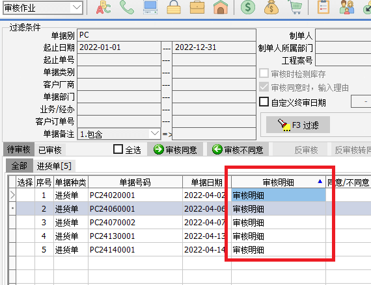Select the 进货单[5] tab
The image size is (371, 285).
click(x=54, y=166)
